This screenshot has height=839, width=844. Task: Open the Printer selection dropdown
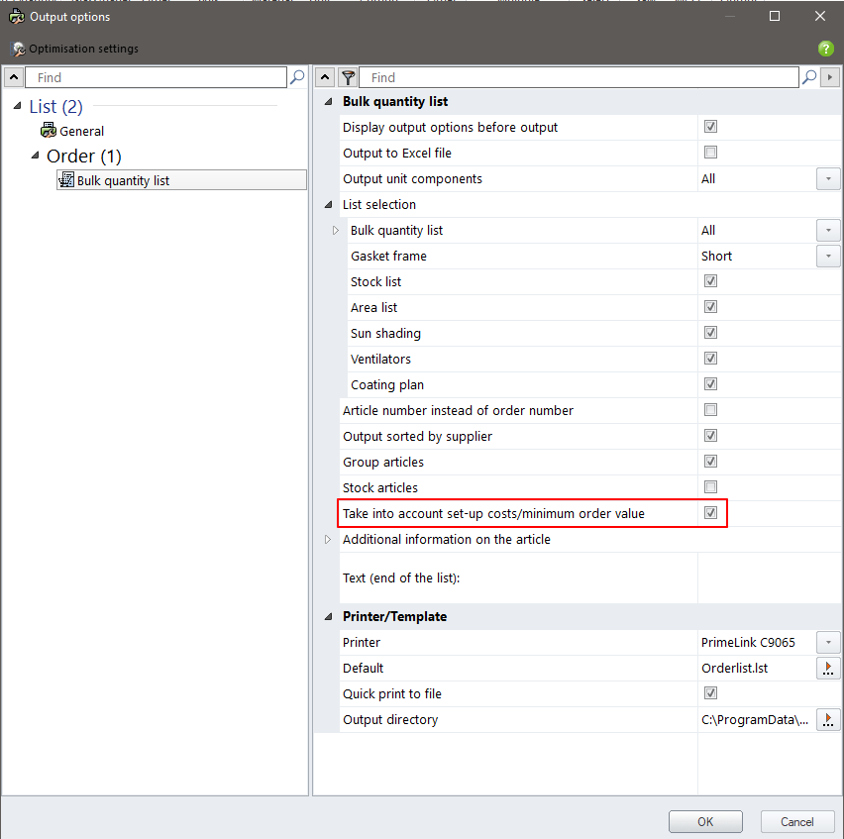tap(828, 643)
